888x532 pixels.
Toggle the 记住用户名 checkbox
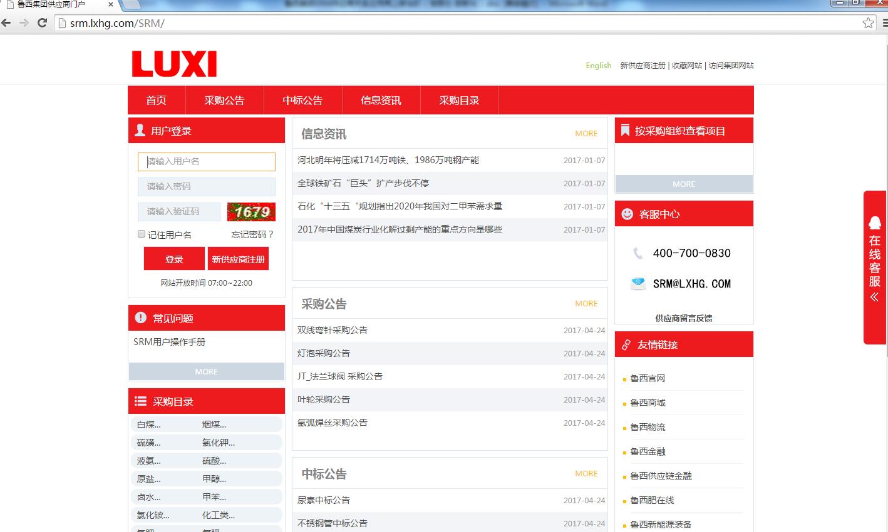[x=142, y=234]
